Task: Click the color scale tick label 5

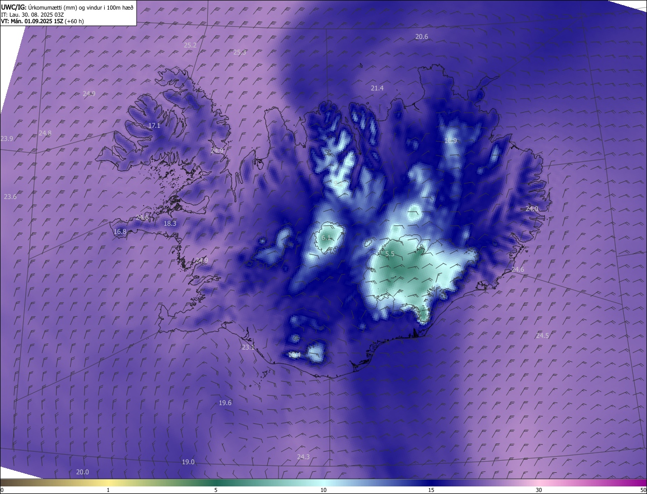Action: point(216,490)
